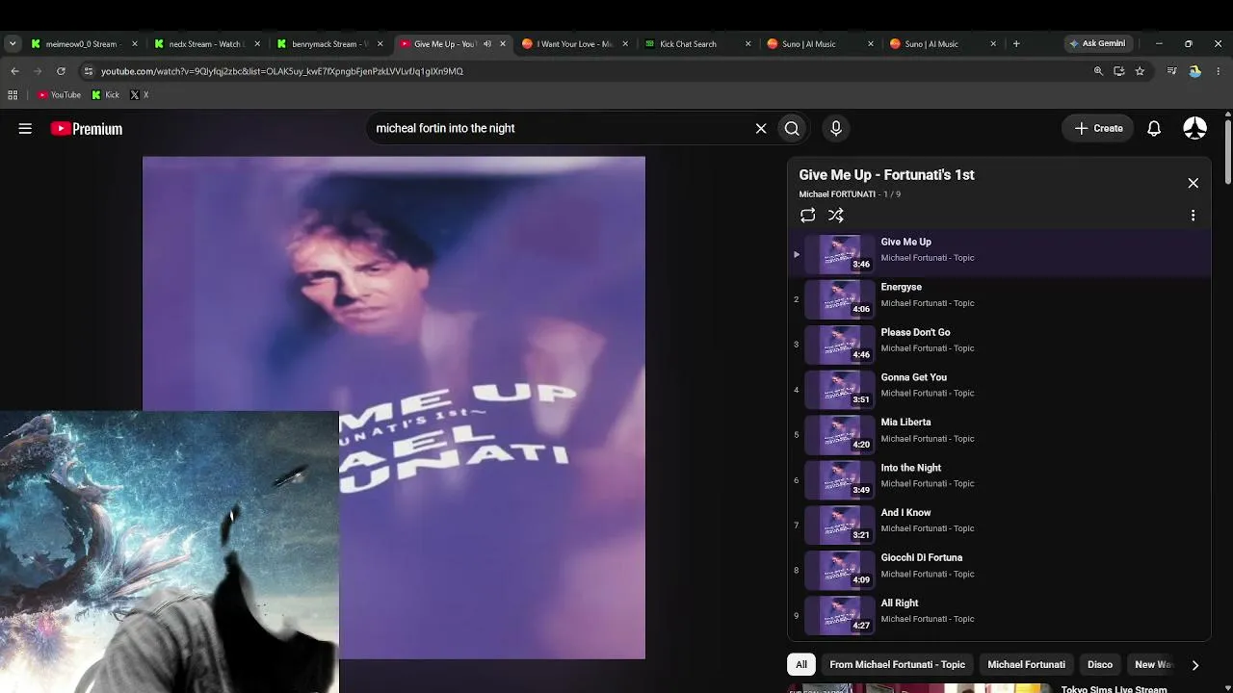Viewport: 1233px width, 693px height.
Task: Open the X bookmark
Action: [x=139, y=95]
